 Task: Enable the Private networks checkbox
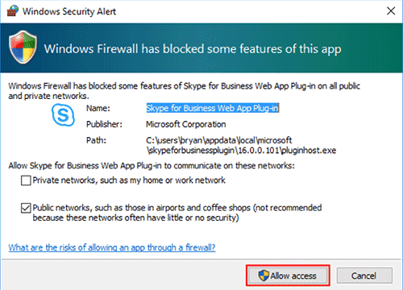(26, 180)
